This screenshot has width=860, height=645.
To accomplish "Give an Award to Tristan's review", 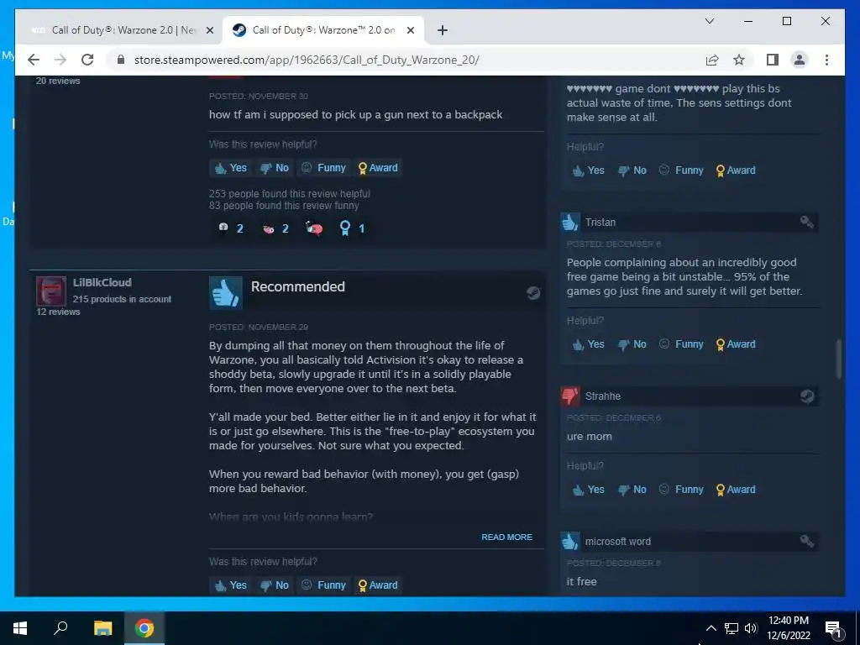I will click(x=736, y=344).
